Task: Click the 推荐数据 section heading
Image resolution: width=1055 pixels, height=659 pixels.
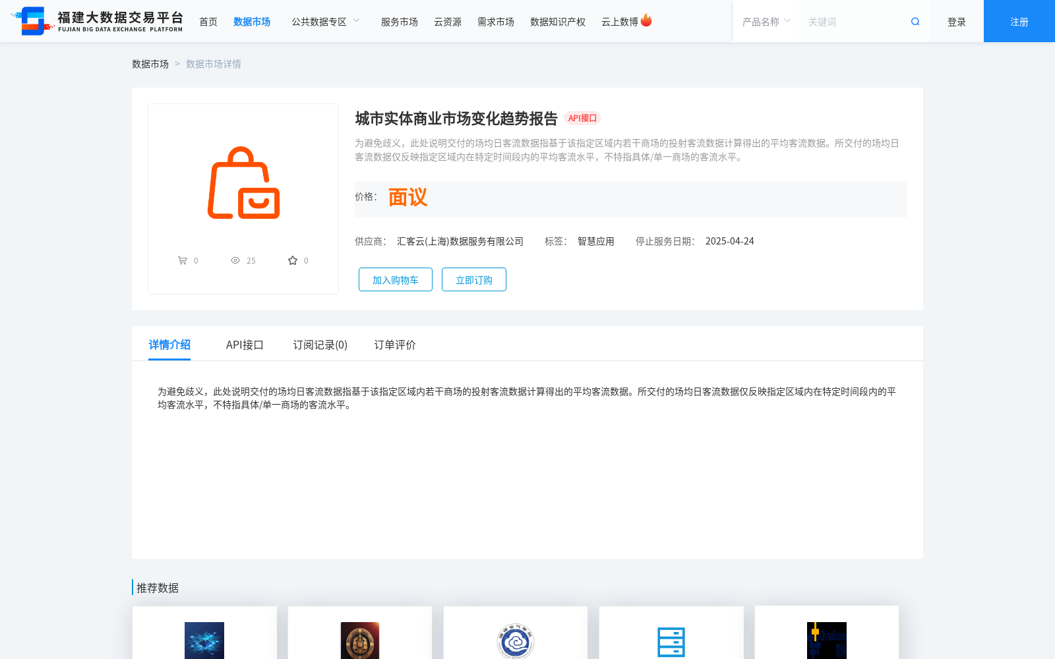Action: pyautogui.click(x=158, y=588)
